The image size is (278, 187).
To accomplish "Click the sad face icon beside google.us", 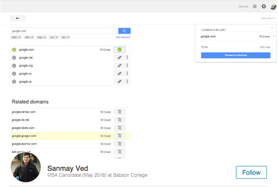I will (x=14, y=82).
